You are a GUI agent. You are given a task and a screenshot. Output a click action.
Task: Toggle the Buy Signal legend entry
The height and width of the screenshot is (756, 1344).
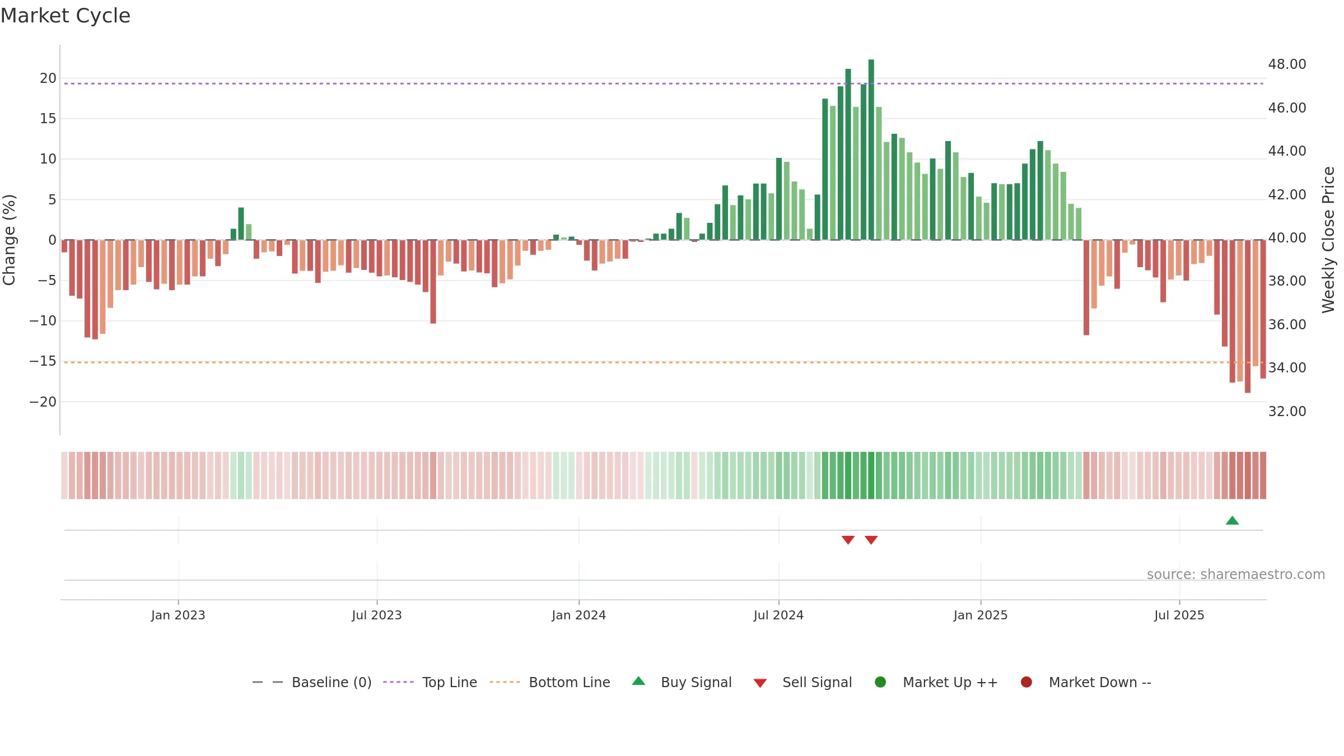click(x=682, y=682)
